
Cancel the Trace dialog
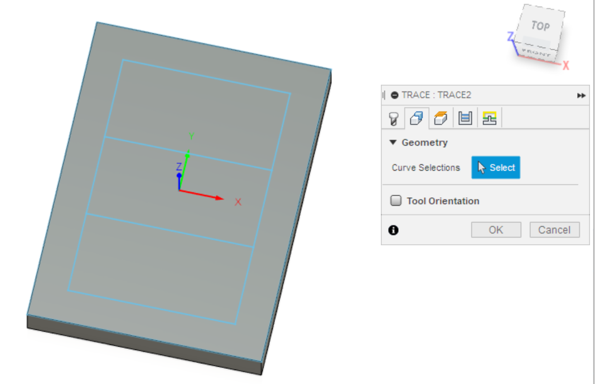coord(554,230)
